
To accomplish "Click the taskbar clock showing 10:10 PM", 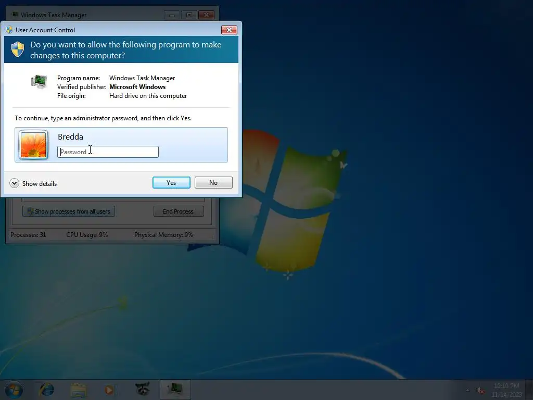I will (506, 390).
